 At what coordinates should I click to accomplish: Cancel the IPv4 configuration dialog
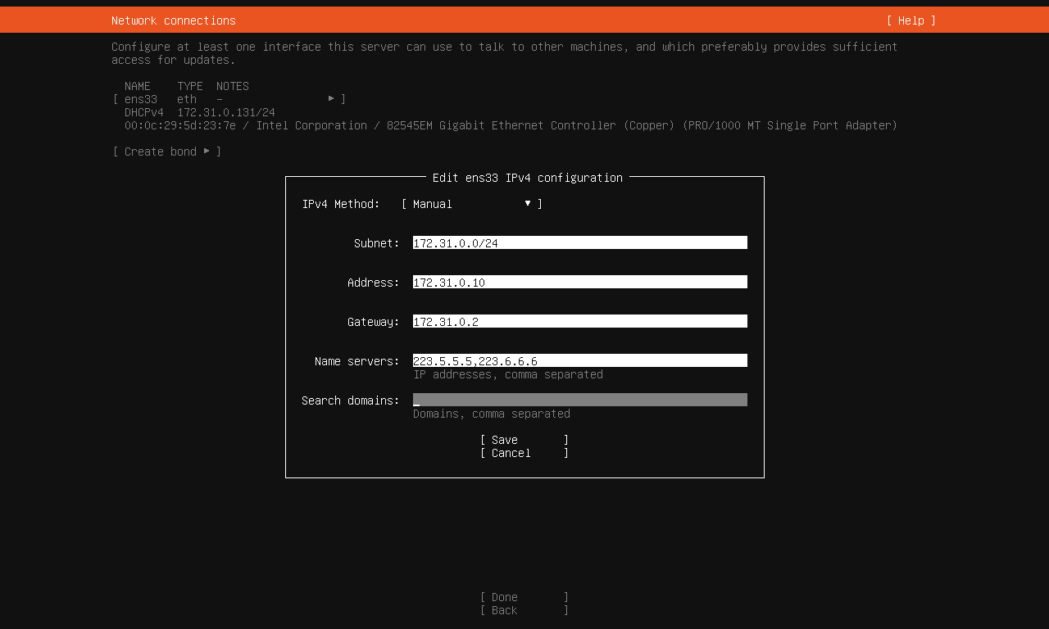point(524,453)
